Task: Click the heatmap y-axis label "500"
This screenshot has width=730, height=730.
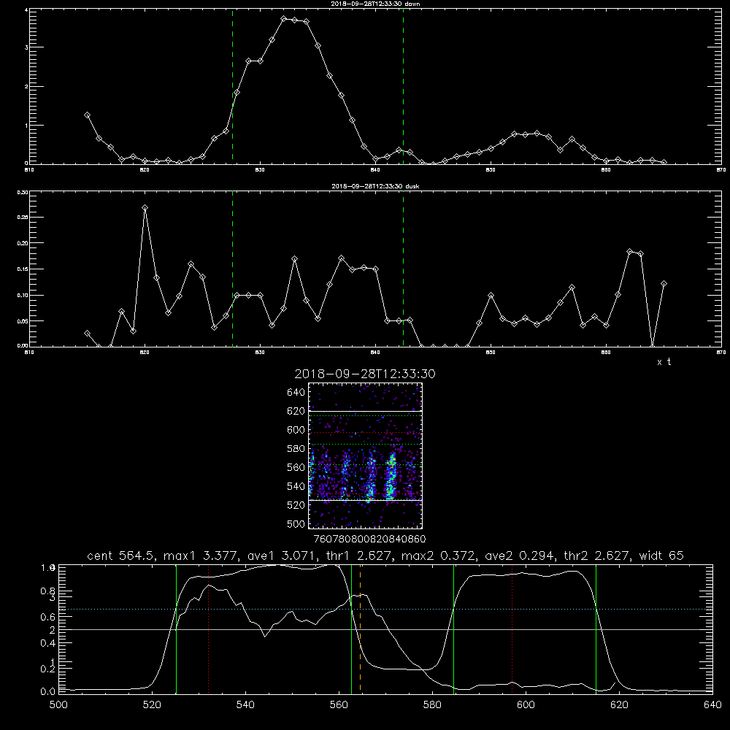Action: click(296, 523)
